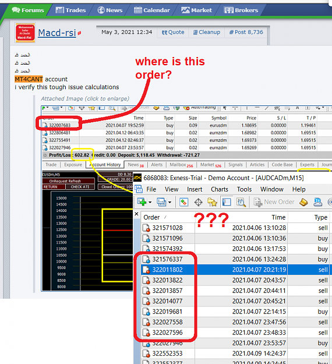Open the File menu in the Exness-Trial window

tap(151, 189)
